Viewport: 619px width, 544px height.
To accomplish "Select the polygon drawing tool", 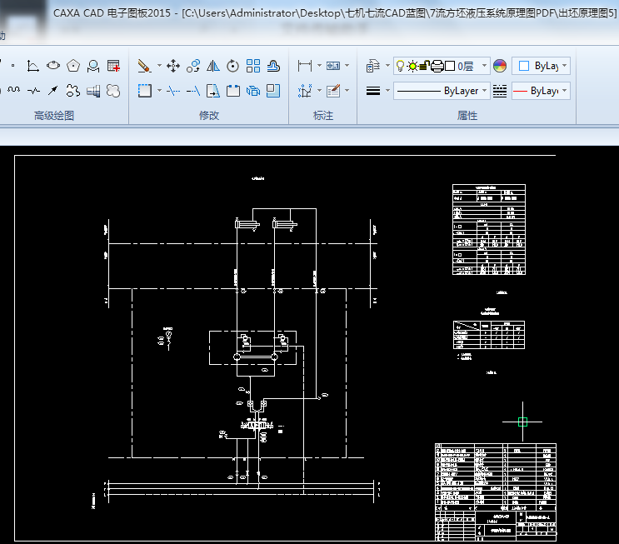I will (x=73, y=65).
